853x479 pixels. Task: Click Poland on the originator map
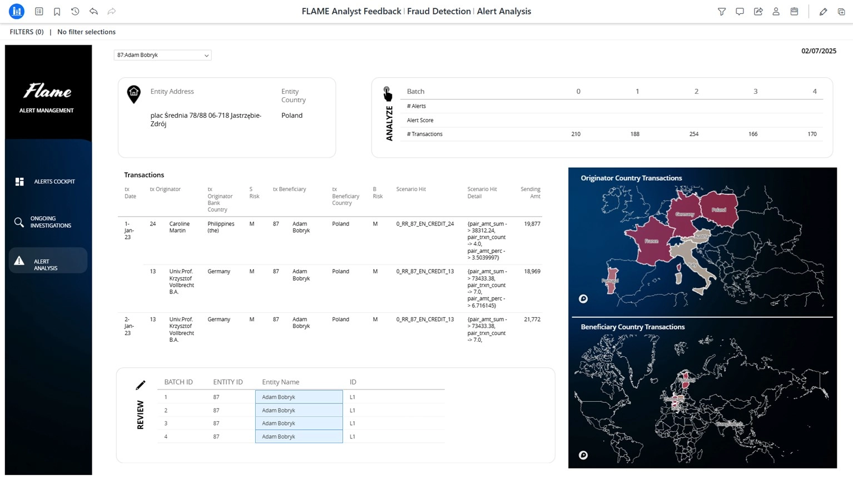click(718, 210)
